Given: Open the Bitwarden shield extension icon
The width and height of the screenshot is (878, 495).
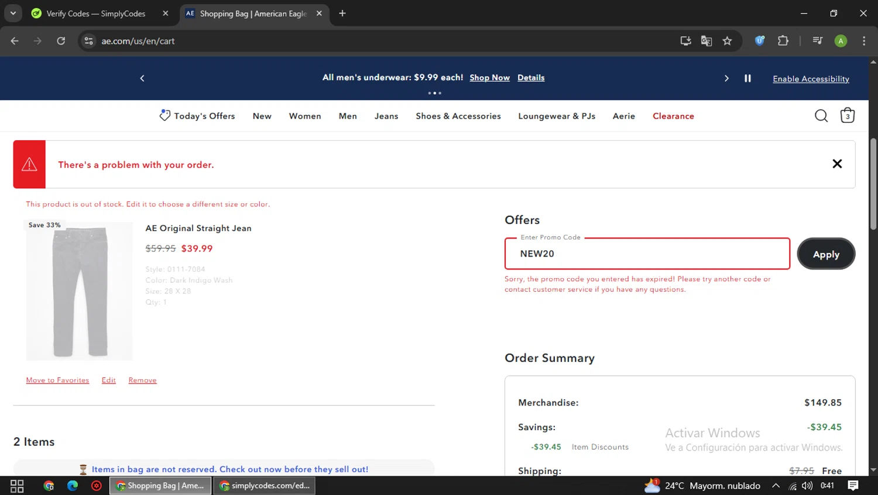Looking at the screenshot, I should click(x=760, y=41).
